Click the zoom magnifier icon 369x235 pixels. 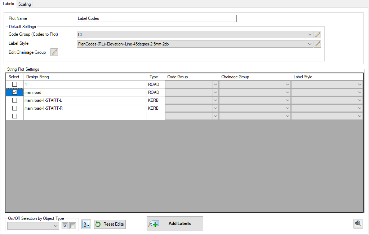(x=358, y=223)
